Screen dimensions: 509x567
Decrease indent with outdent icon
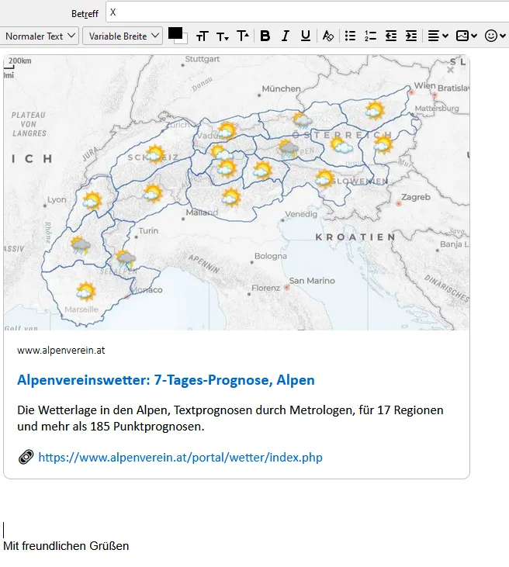click(391, 36)
